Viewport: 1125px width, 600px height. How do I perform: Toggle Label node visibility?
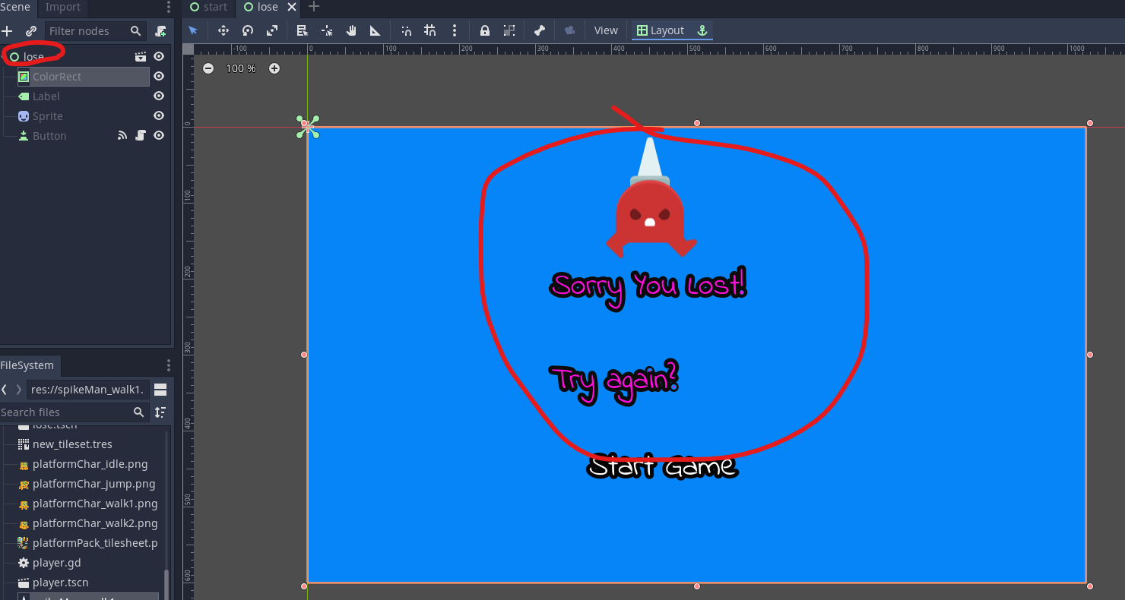[159, 96]
